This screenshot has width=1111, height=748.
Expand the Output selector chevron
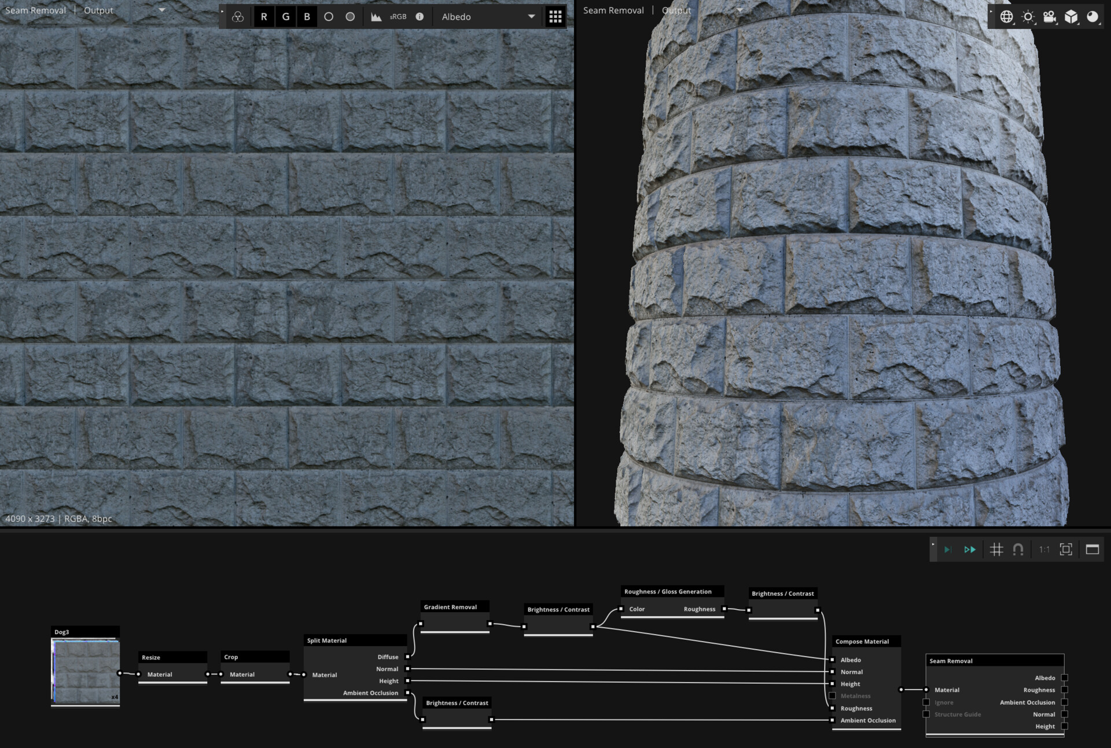[161, 10]
